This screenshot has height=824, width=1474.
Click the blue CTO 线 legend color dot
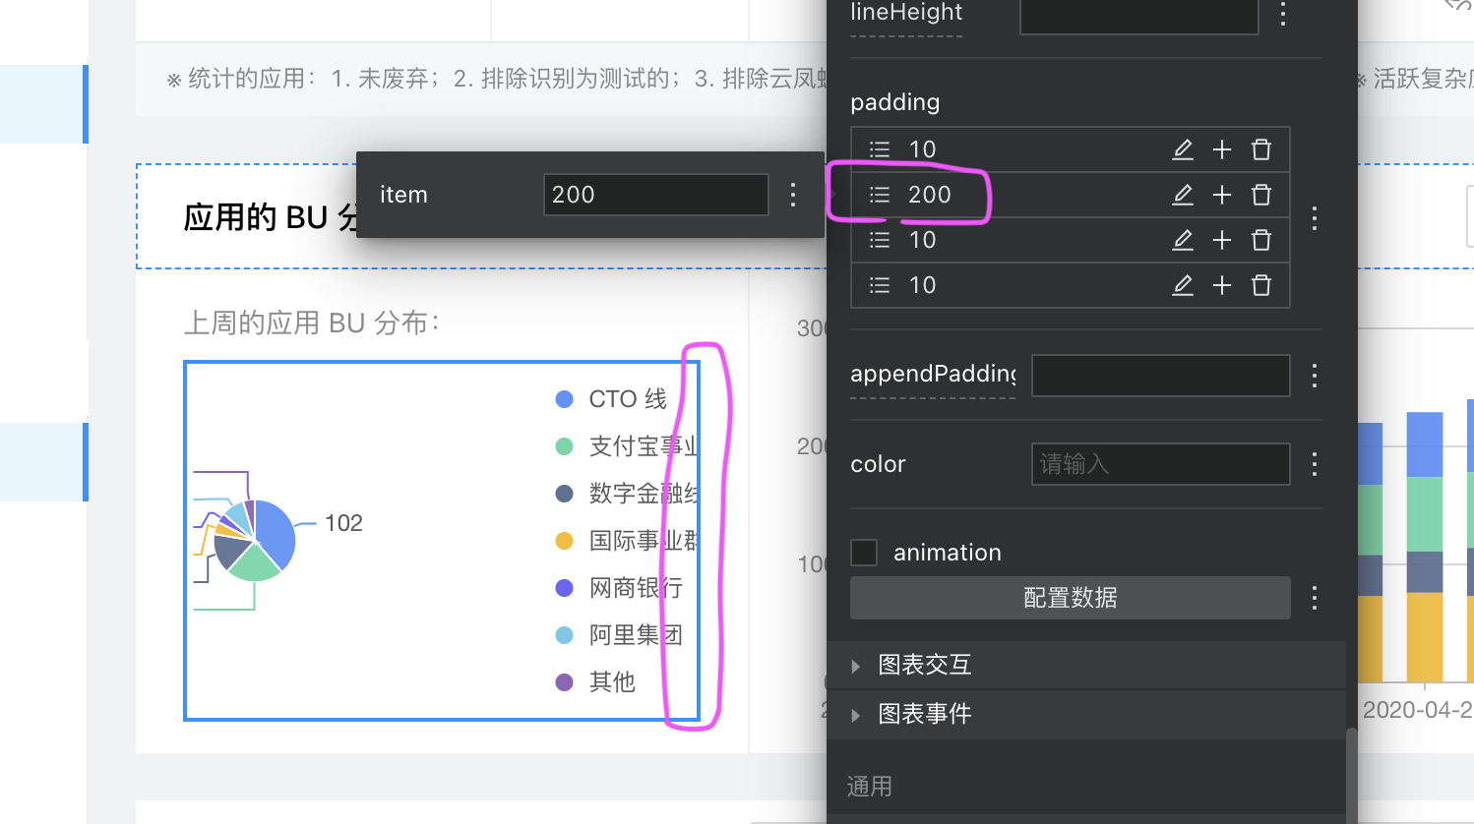(x=564, y=398)
